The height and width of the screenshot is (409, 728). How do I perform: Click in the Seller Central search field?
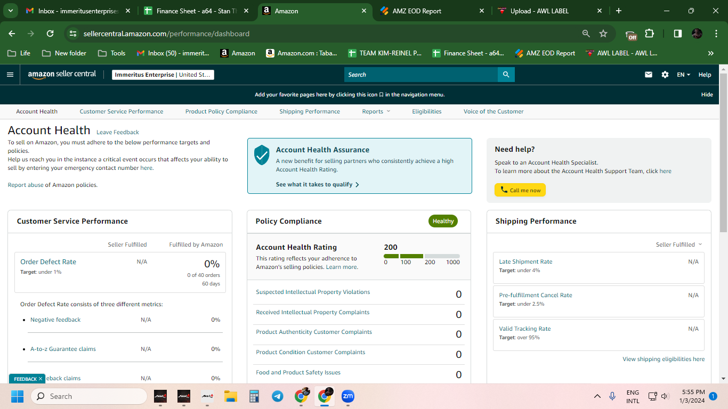click(421, 75)
